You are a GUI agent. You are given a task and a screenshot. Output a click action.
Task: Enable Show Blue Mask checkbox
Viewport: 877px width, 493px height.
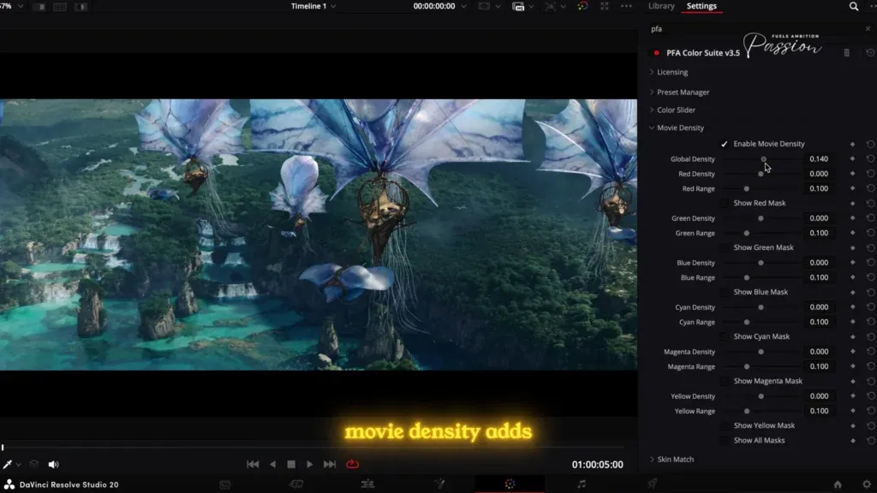coord(725,293)
